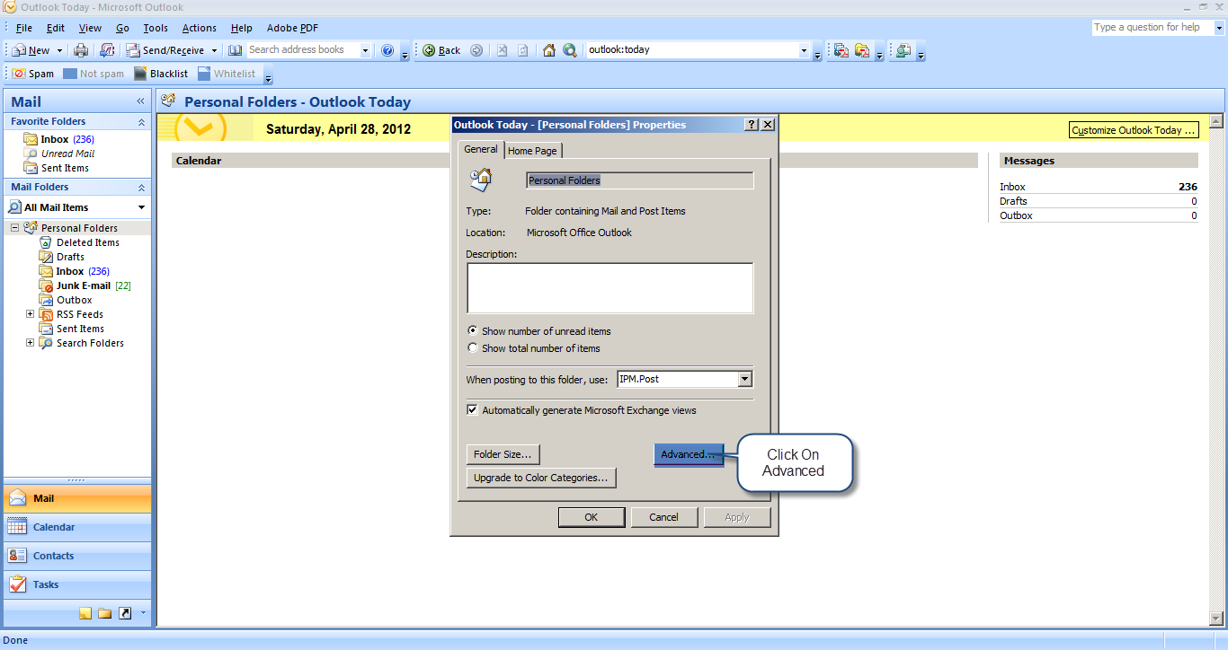Screen dimensions: 1228x650
Task: Click the Drafts link under Messages
Action: click(x=1013, y=201)
